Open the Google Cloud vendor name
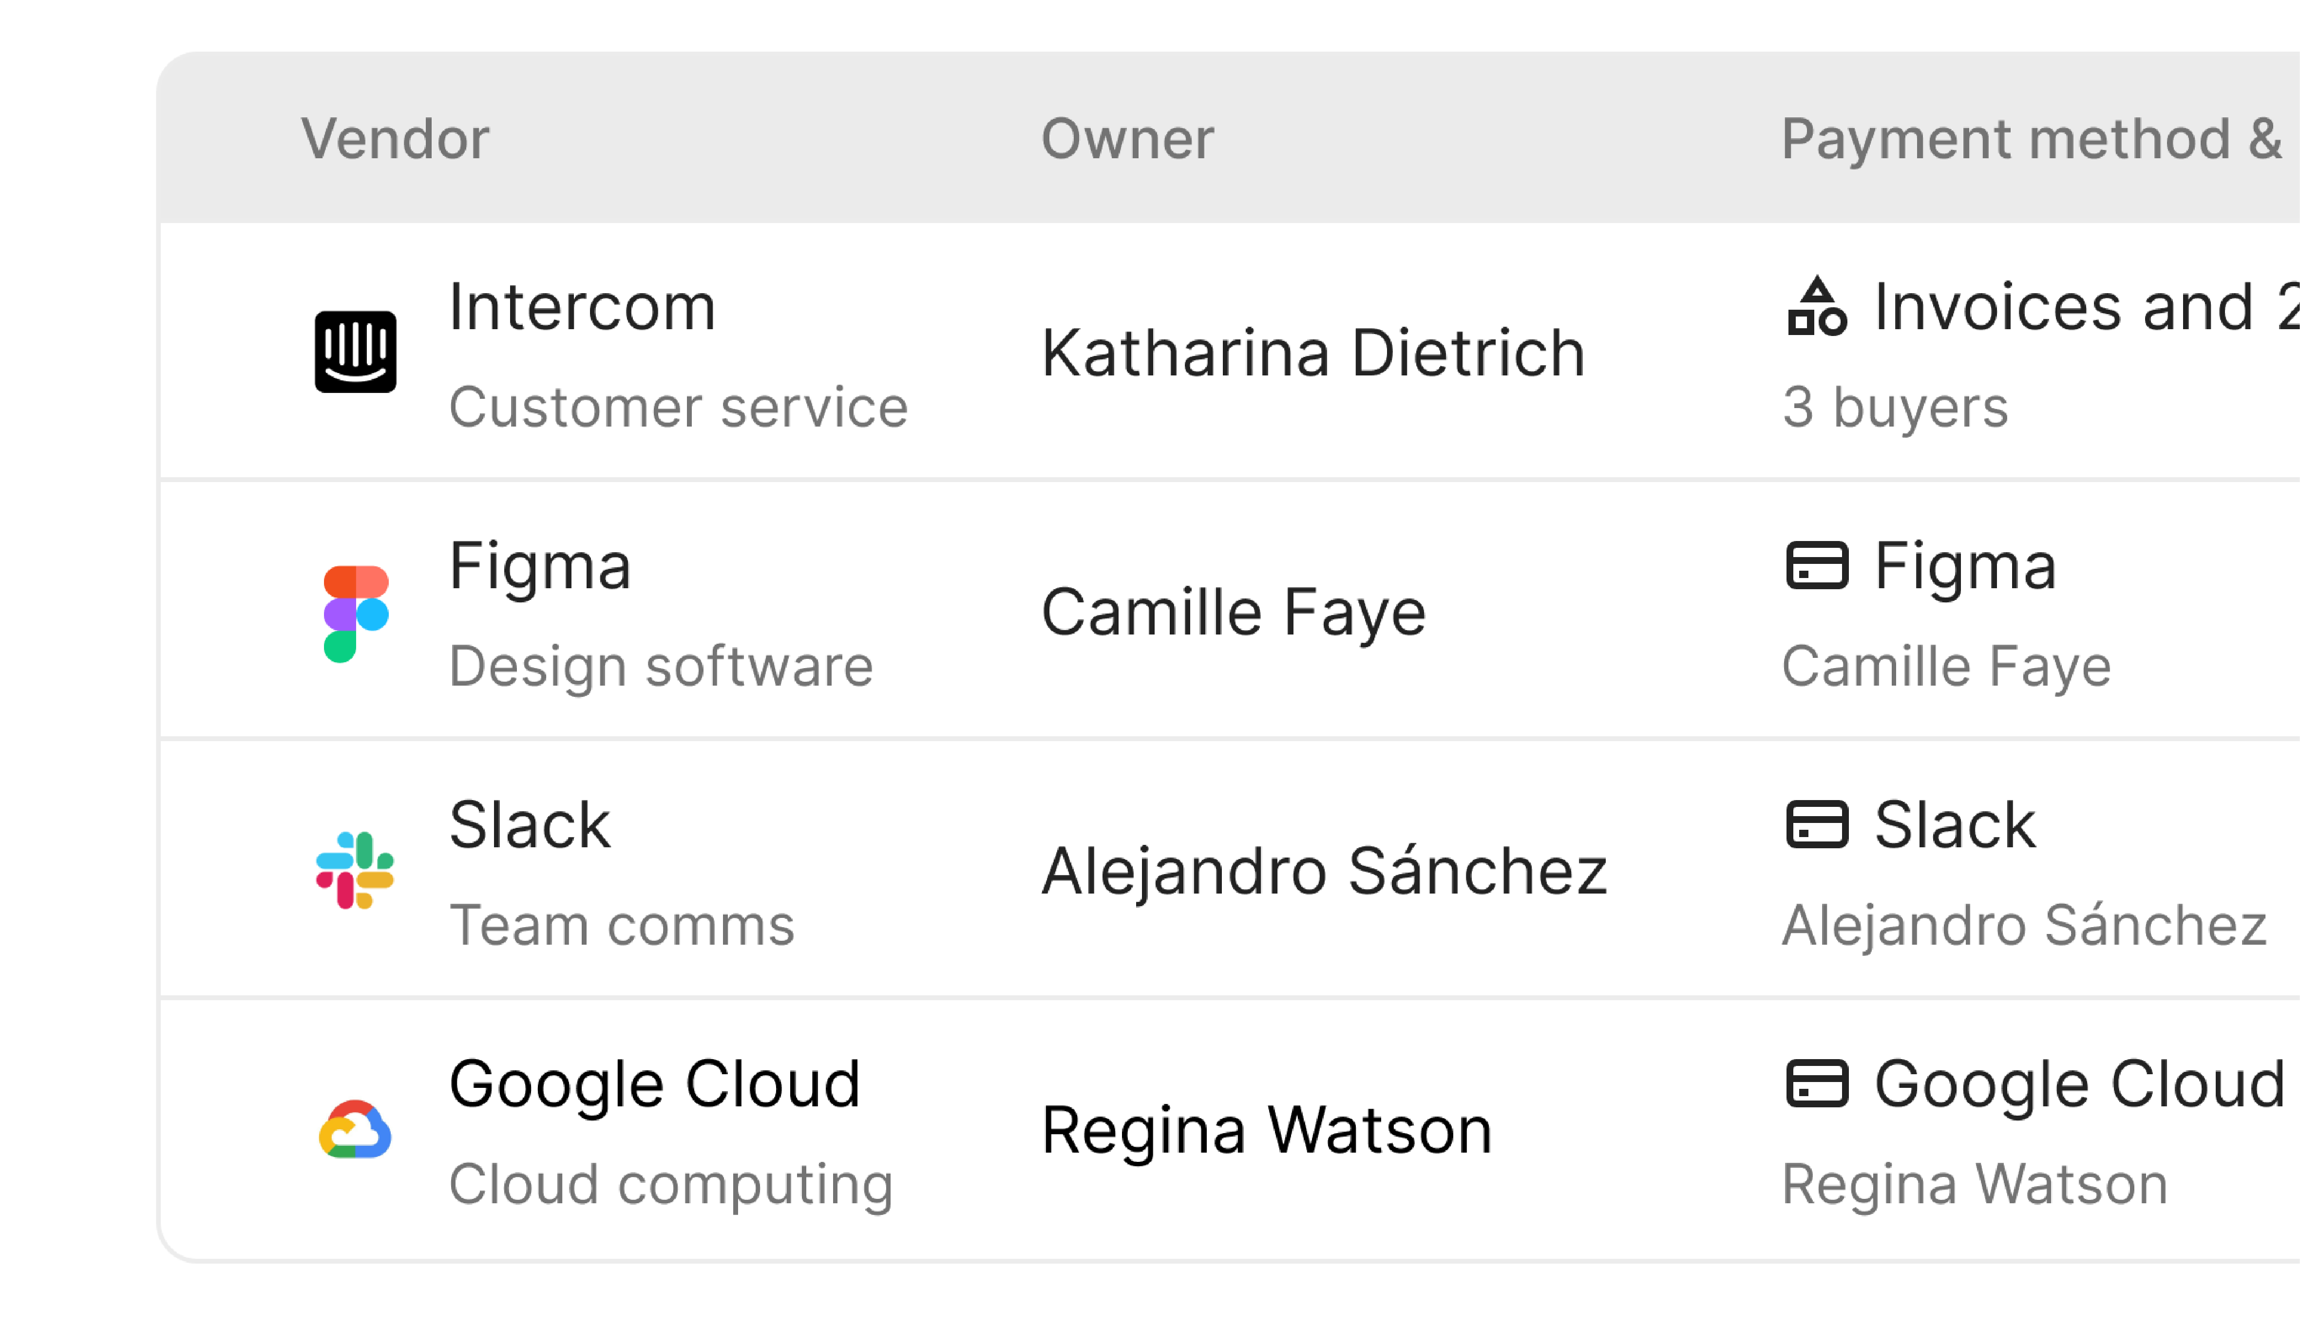This screenshot has height=1325, width=2300. 654,1083
